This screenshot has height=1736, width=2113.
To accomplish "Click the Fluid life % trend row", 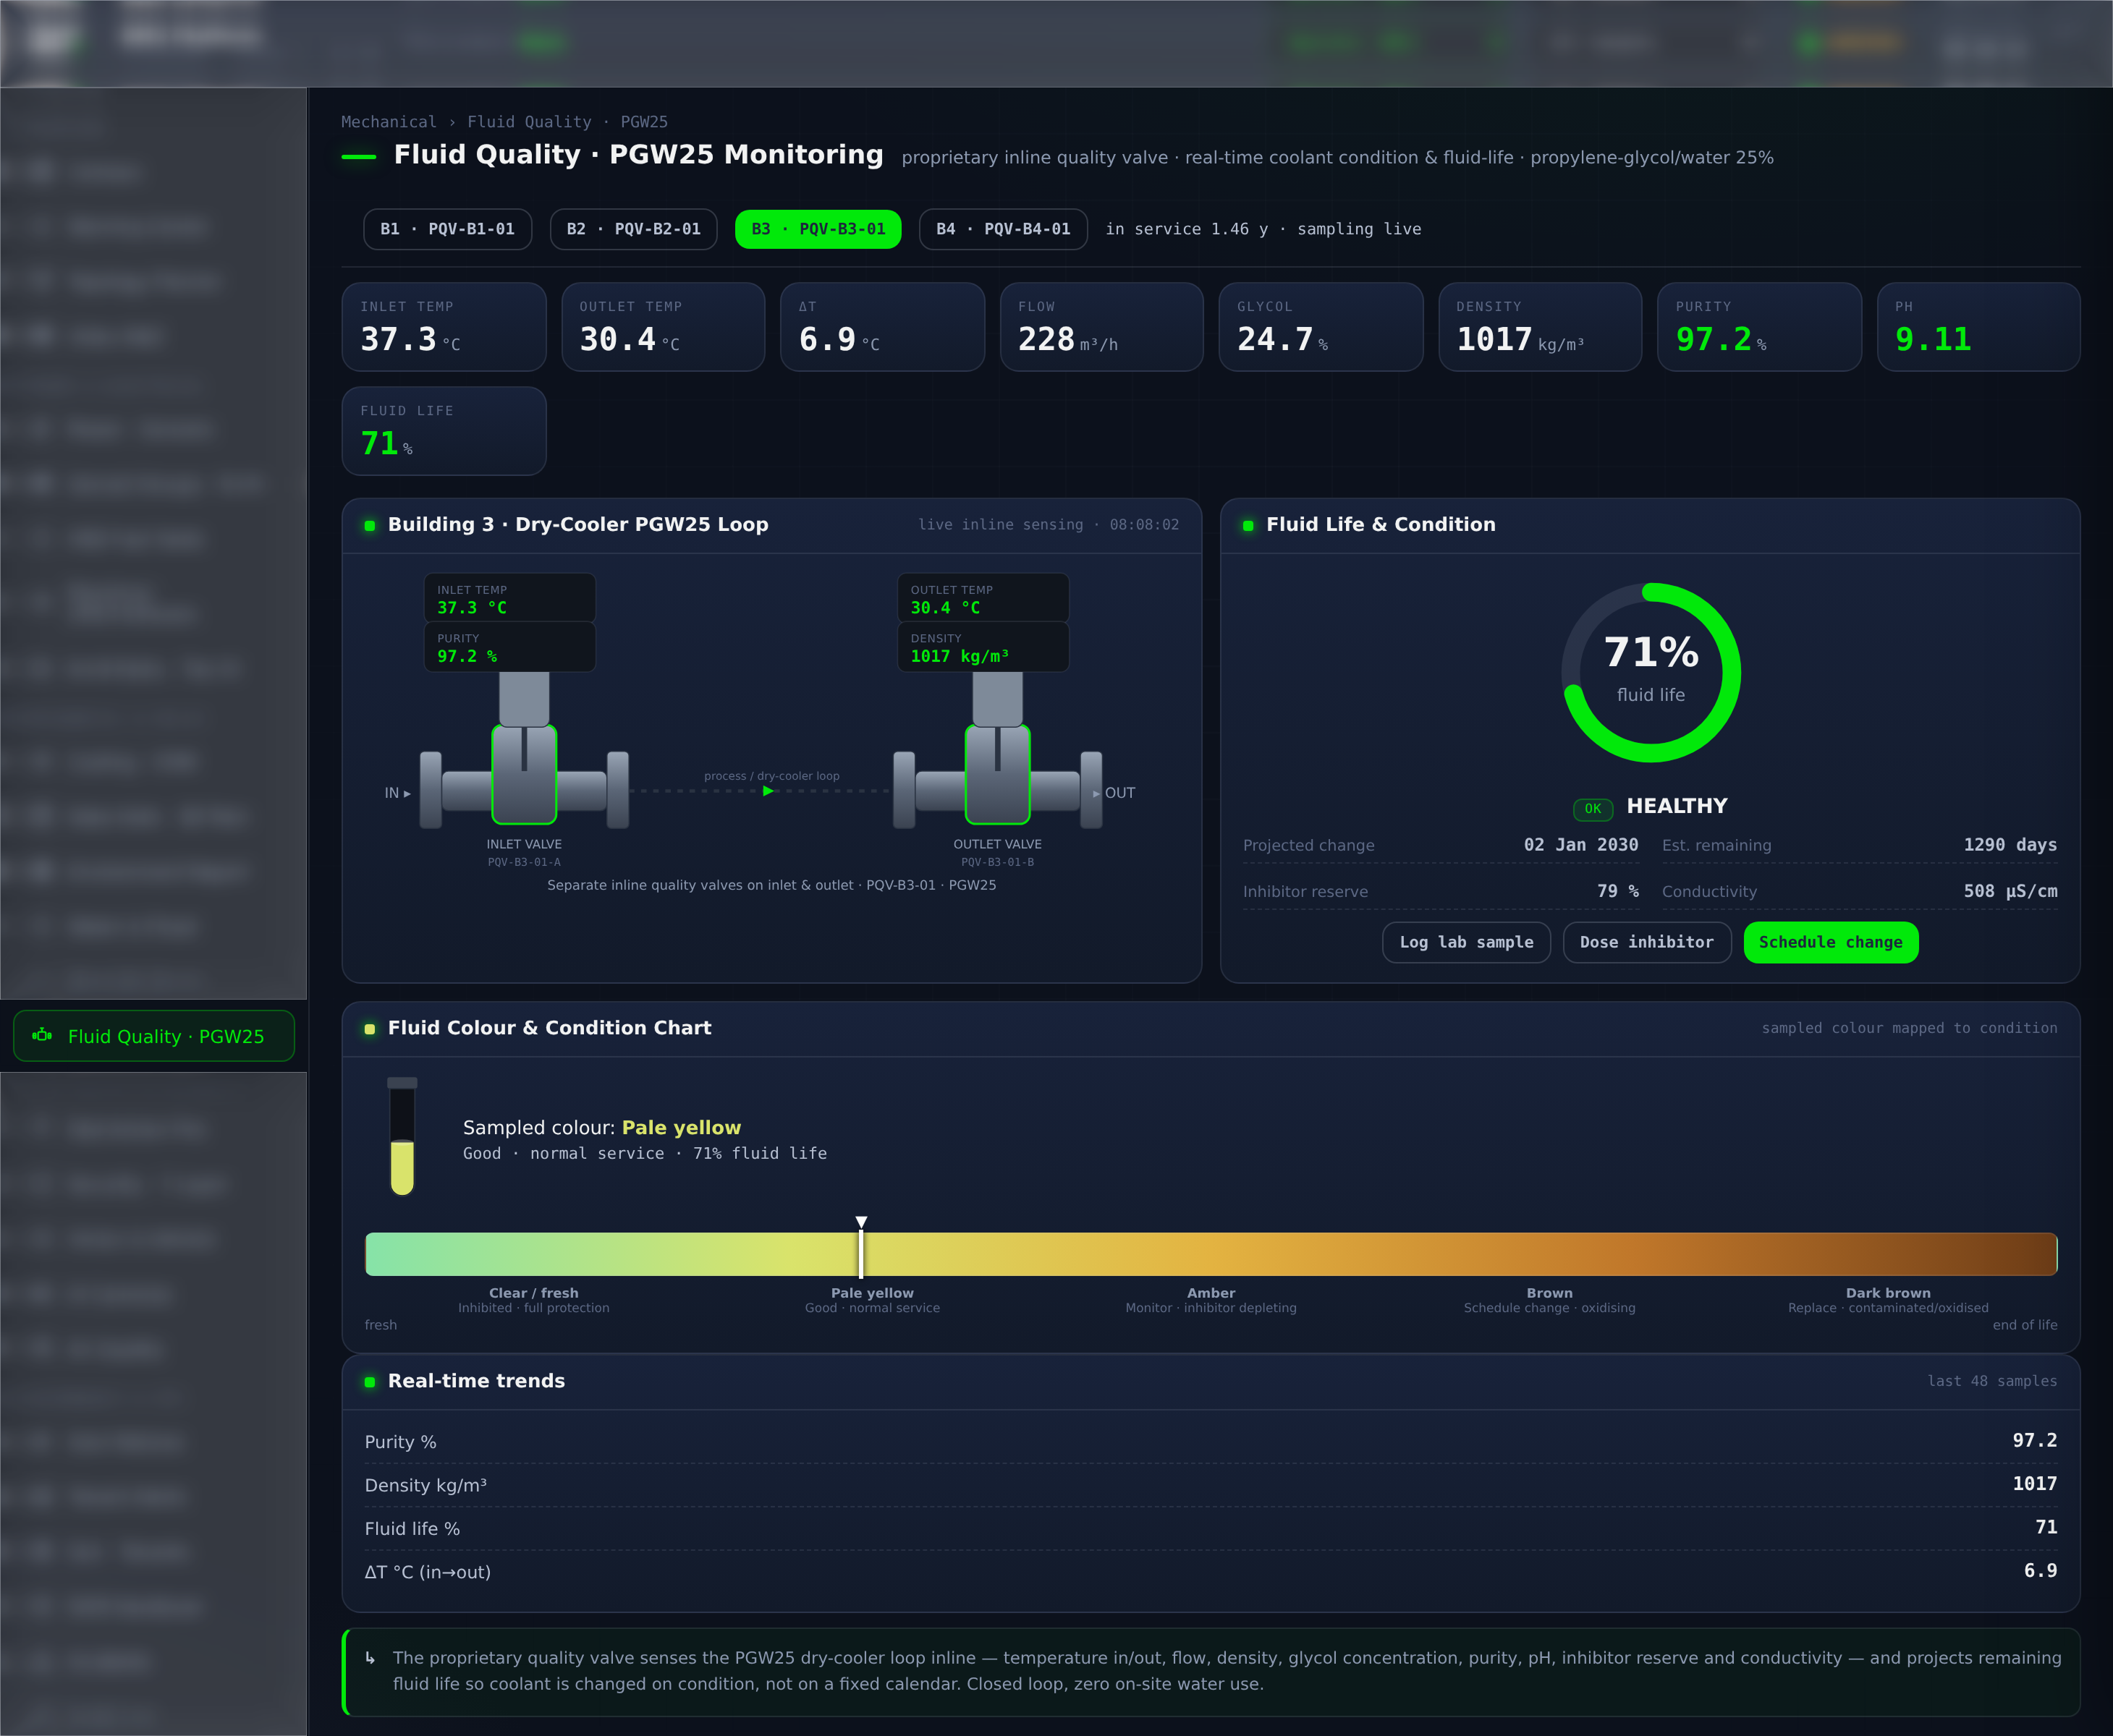I will coord(1211,1528).
